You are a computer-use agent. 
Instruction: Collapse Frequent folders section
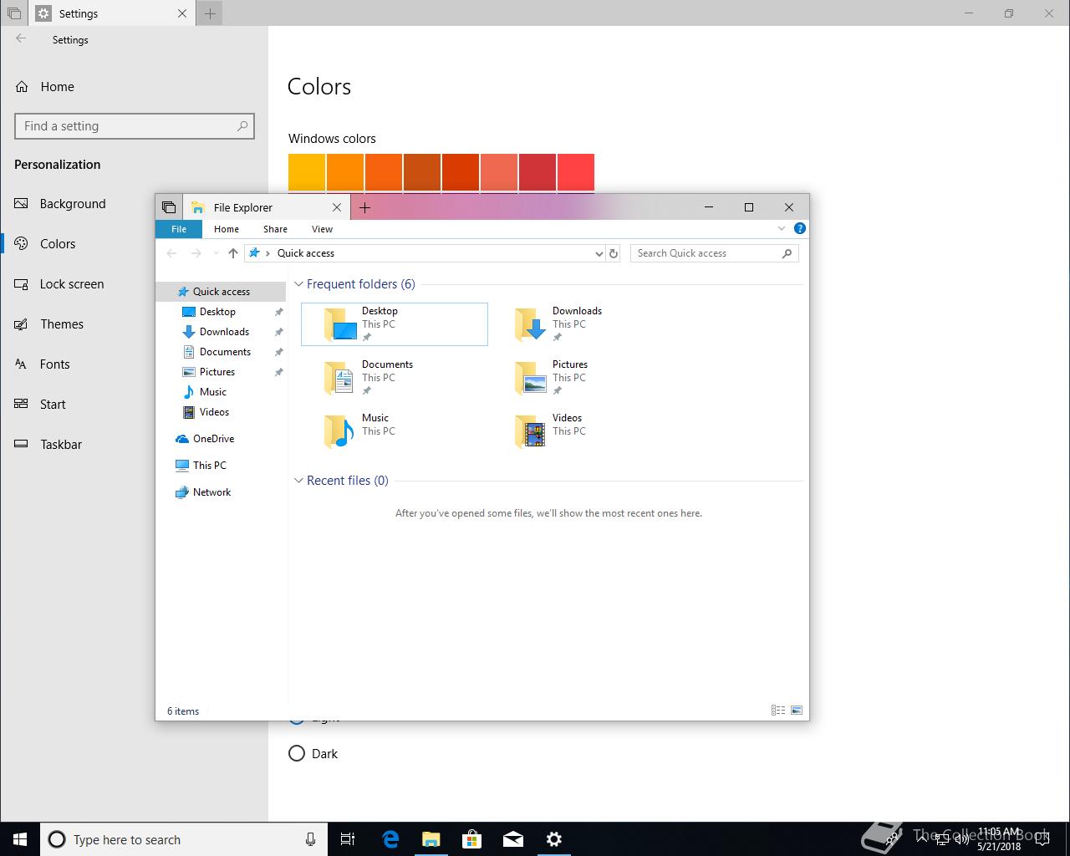pyautogui.click(x=298, y=284)
